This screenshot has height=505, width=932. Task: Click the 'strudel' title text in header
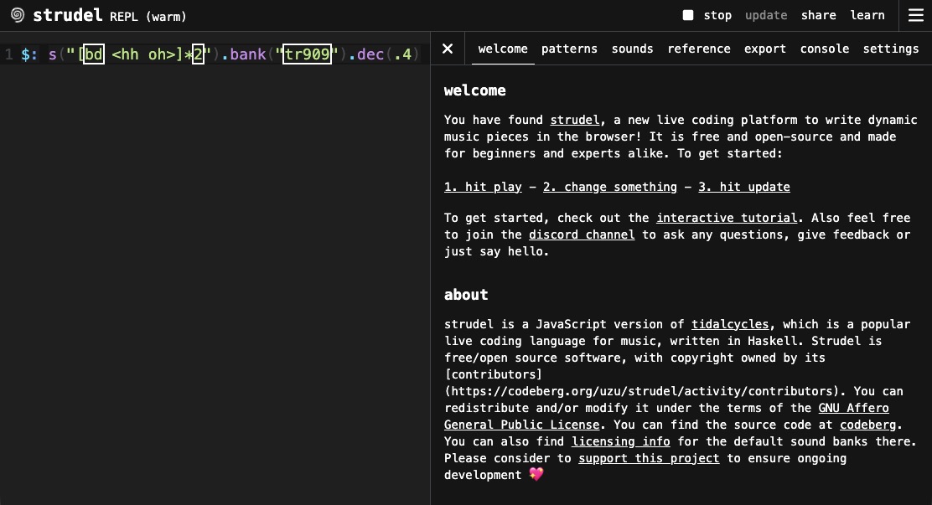click(68, 15)
